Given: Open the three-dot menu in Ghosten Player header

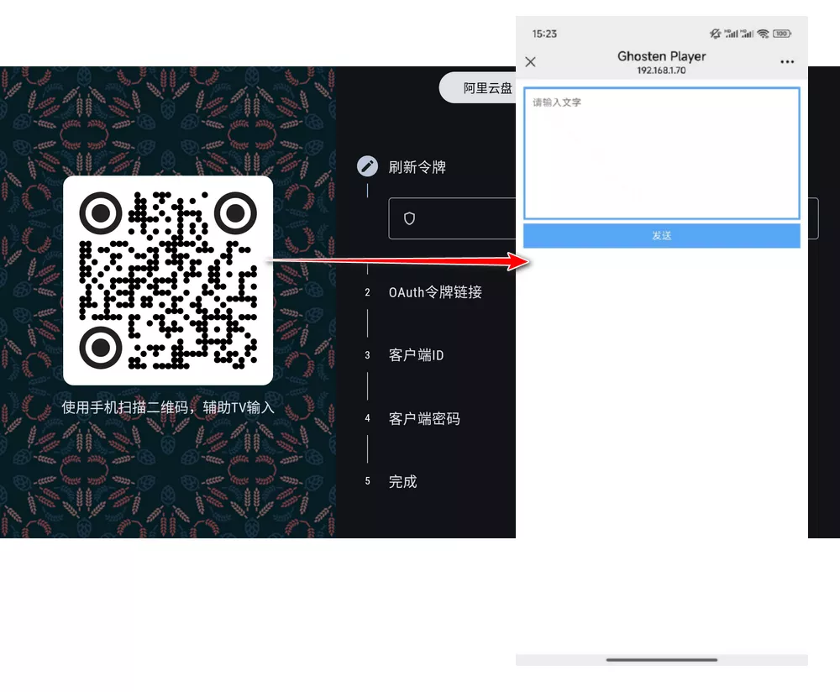Looking at the screenshot, I should click(787, 61).
